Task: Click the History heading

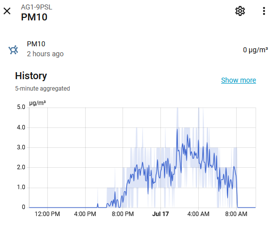Action: coord(31,76)
